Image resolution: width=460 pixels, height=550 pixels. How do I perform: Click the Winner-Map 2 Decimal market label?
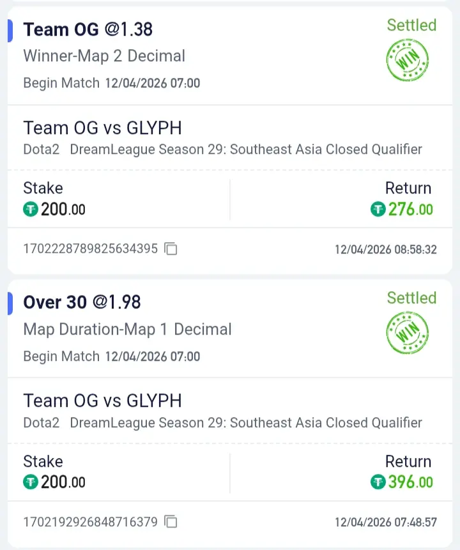(x=104, y=56)
